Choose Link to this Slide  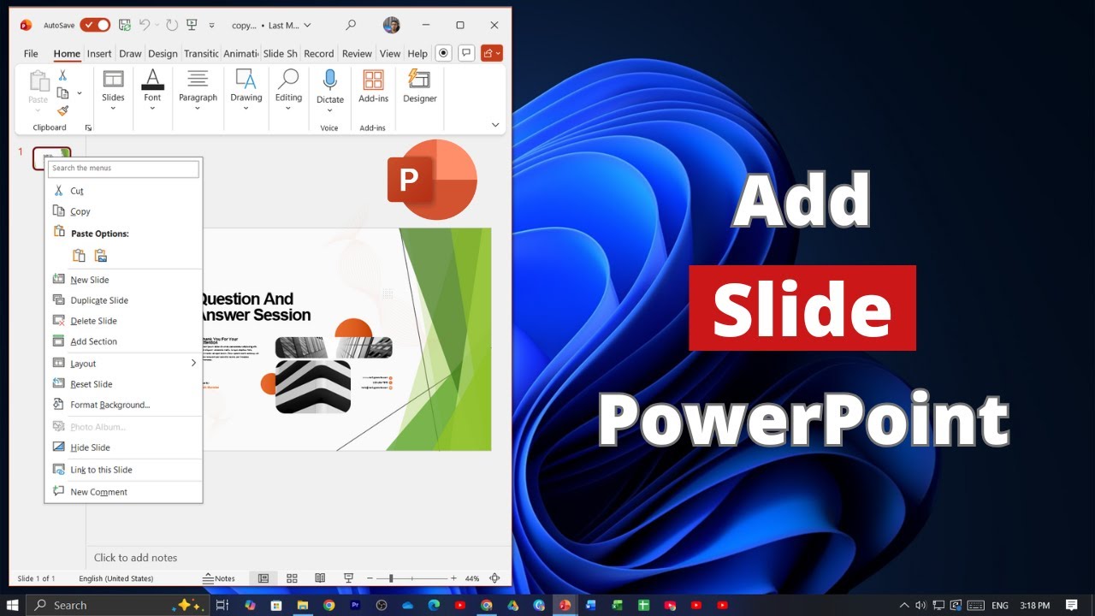point(123,470)
